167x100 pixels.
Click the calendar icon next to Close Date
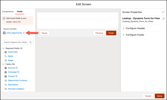(6, 52)
